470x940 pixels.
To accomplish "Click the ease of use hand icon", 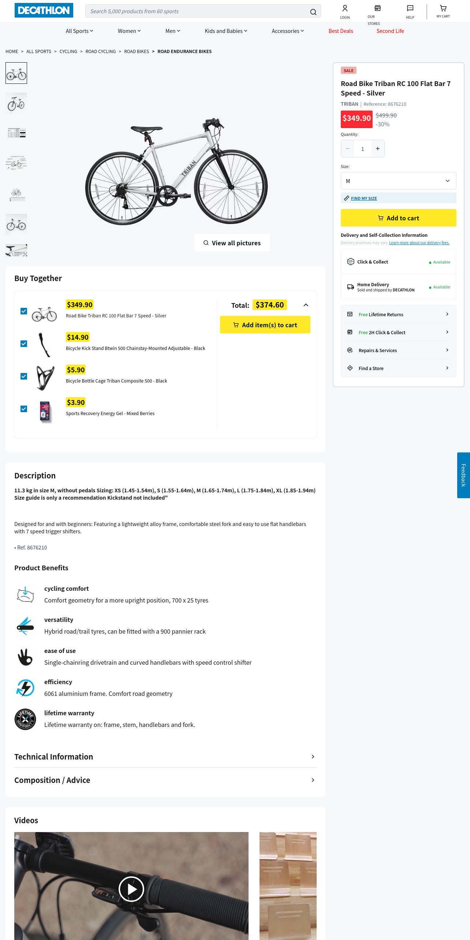I will (x=25, y=657).
